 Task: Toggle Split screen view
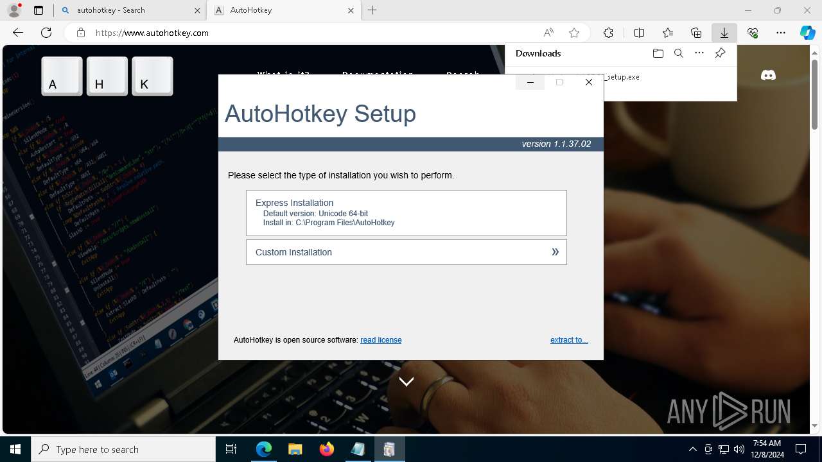[639, 33]
